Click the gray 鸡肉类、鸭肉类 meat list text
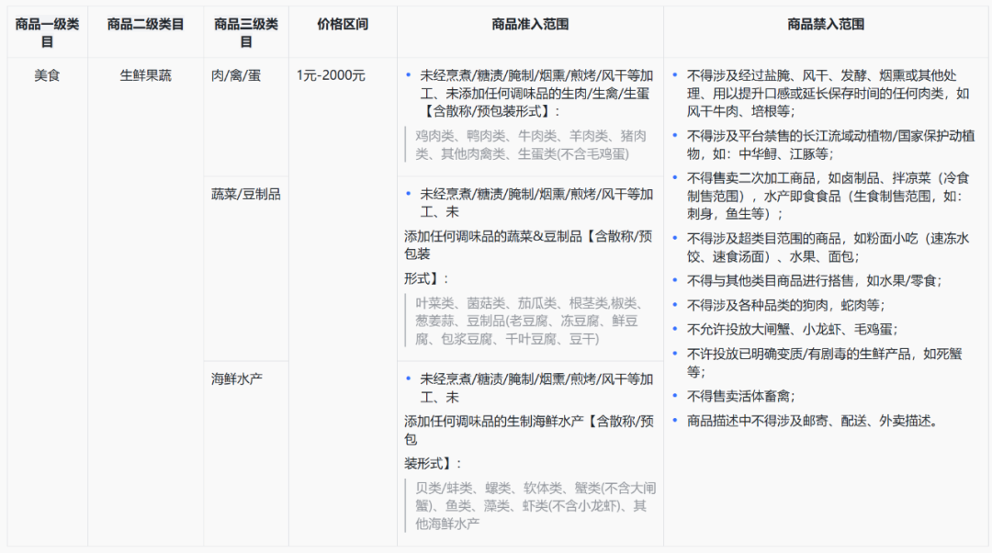The width and height of the screenshot is (992, 553). click(x=530, y=144)
